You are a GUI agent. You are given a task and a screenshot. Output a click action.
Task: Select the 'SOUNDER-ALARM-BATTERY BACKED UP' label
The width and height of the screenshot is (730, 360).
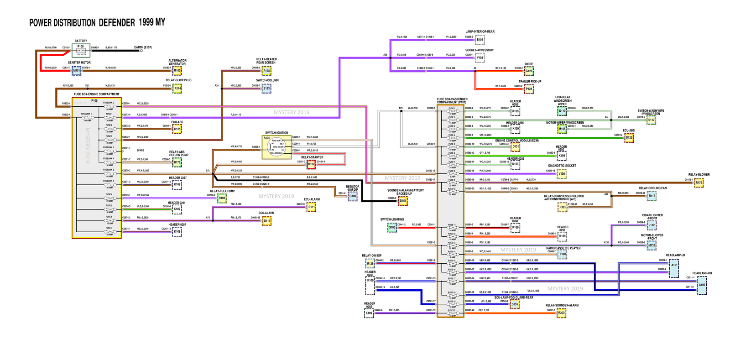click(x=406, y=192)
